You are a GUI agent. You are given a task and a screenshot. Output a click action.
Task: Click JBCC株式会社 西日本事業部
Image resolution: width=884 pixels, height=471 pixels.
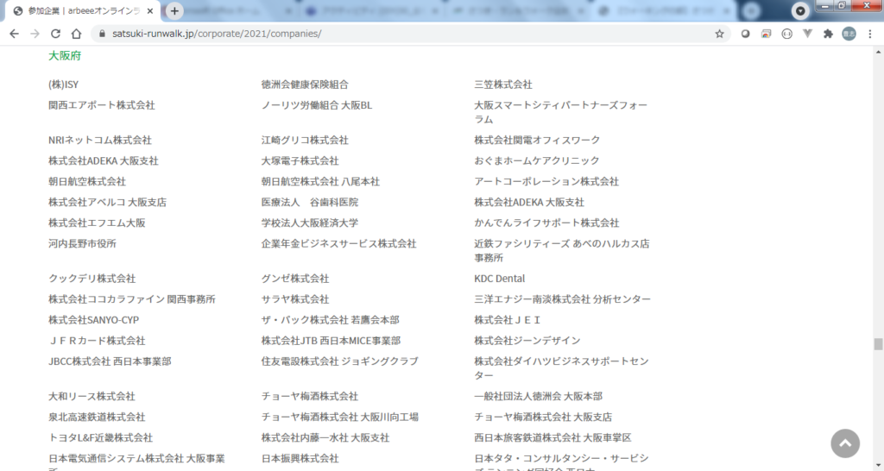(x=110, y=361)
